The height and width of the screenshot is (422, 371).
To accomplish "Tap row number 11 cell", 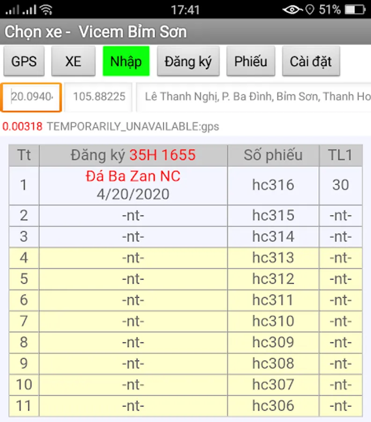I will (x=24, y=406).
